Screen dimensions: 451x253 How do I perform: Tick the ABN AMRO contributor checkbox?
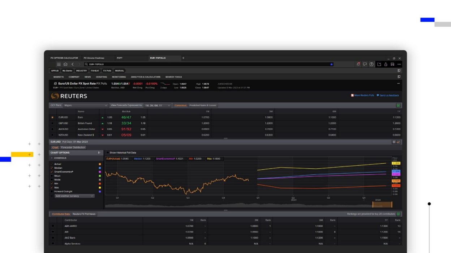pyautogui.click(x=53, y=226)
